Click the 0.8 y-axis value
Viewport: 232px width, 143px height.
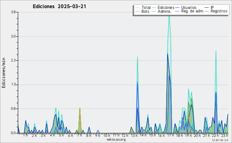point(13,109)
